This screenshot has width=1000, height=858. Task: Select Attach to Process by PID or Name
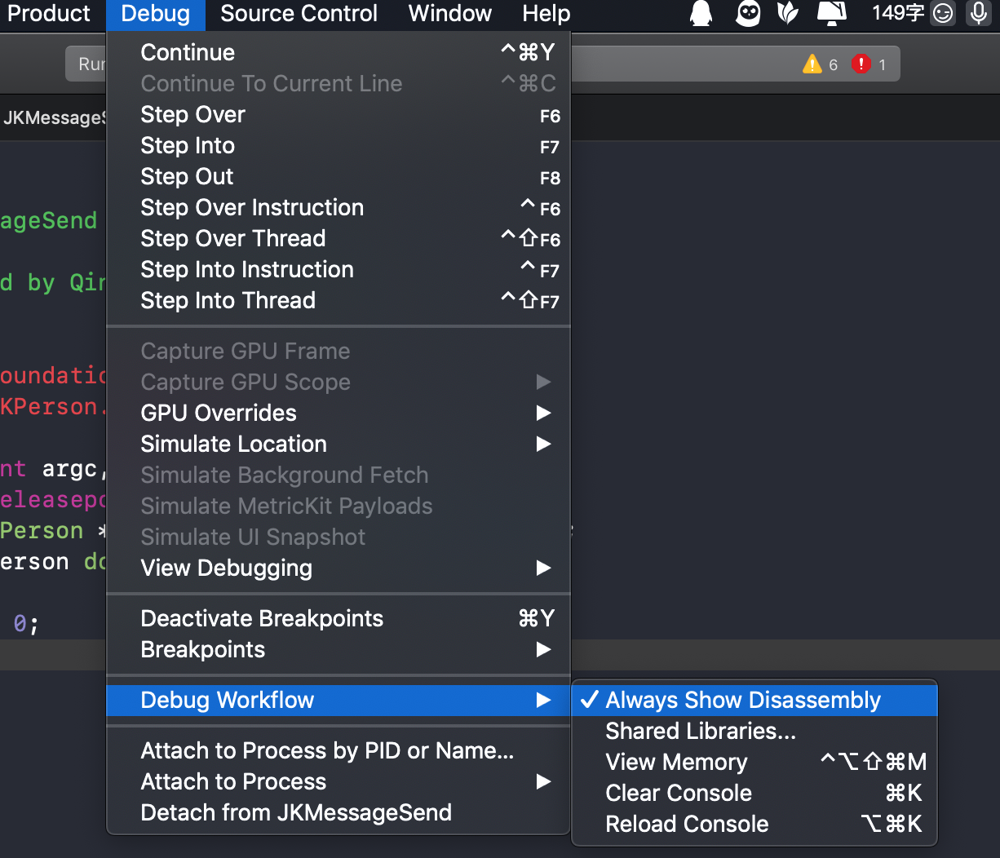tap(327, 750)
